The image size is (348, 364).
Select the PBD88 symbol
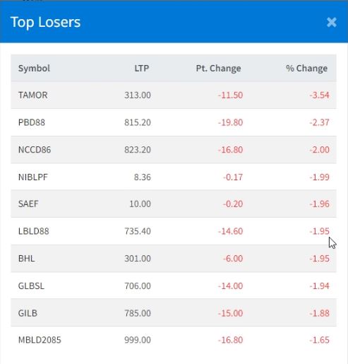coord(32,122)
